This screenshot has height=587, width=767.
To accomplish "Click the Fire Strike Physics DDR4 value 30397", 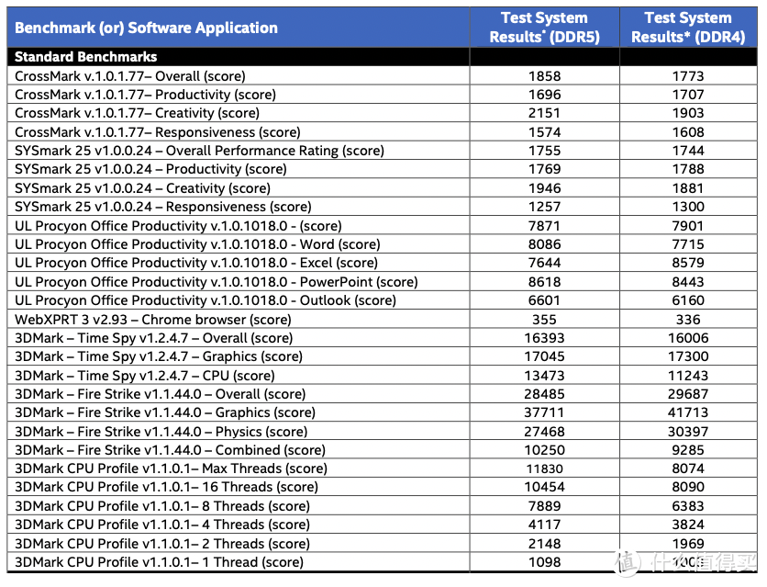I will 688,432.
